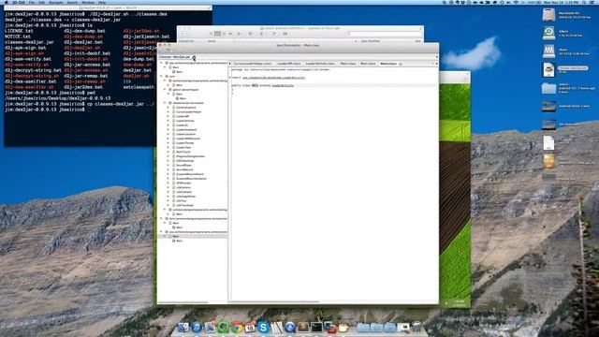This screenshot has width=599, height=337.
Task: Open Finder from the Dock
Action: [x=183, y=327]
